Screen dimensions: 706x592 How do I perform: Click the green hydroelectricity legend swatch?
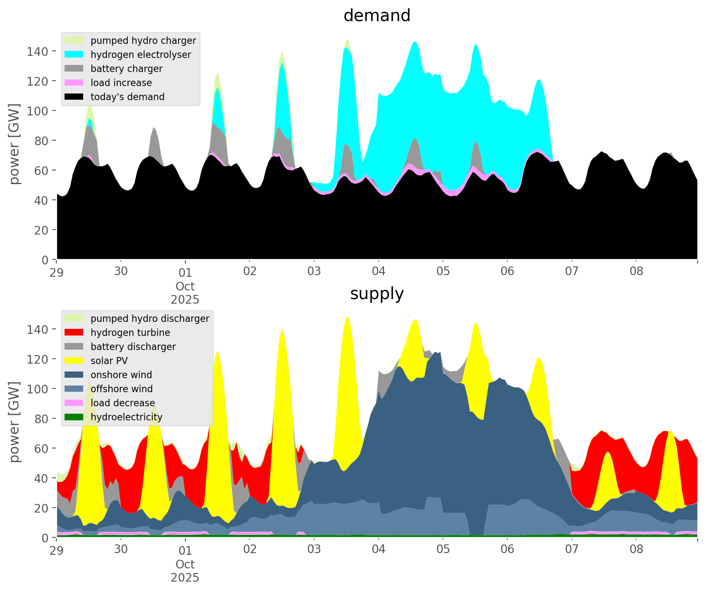point(74,417)
